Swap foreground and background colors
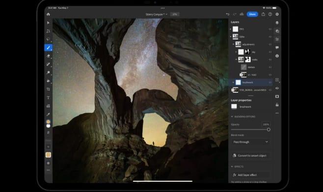323x192 pixels. click(x=48, y=132)
